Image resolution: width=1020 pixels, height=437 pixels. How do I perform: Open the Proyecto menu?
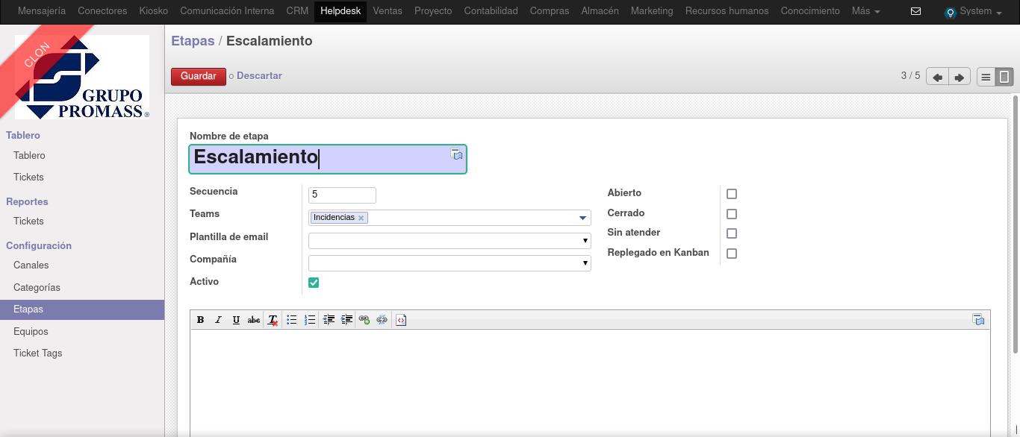433,11
